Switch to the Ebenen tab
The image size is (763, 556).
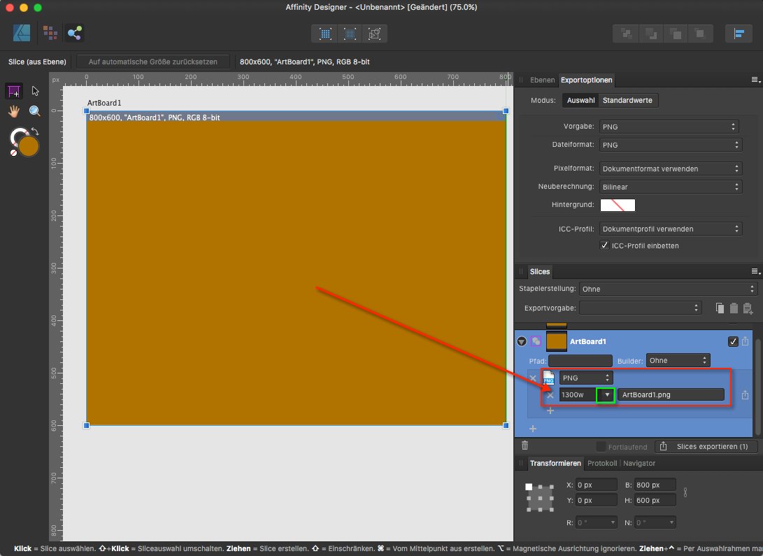541,80
